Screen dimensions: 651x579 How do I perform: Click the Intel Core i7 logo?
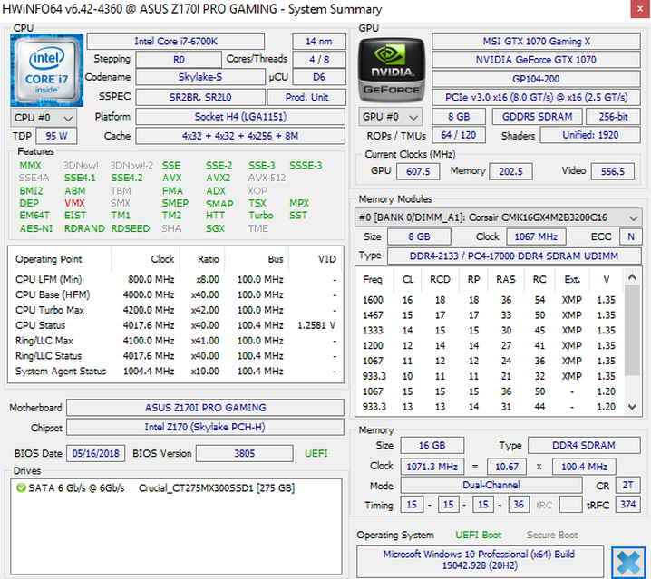tap(46, 70)
